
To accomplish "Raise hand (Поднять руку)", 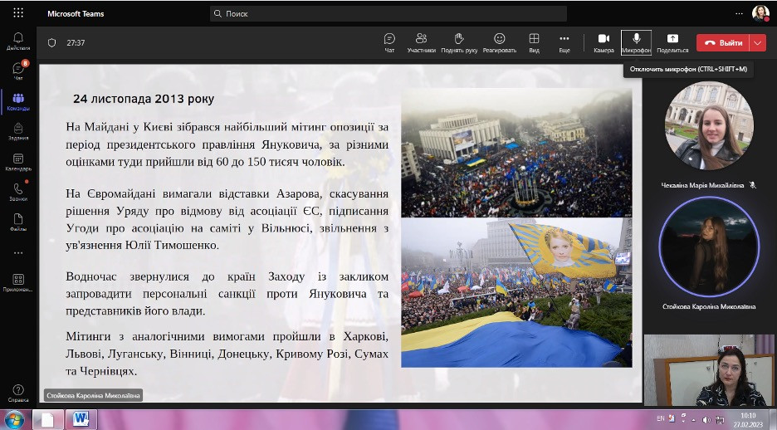I will (459, 43).
